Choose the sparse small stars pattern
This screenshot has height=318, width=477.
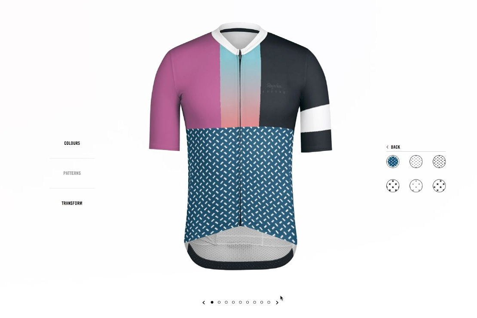416,186
